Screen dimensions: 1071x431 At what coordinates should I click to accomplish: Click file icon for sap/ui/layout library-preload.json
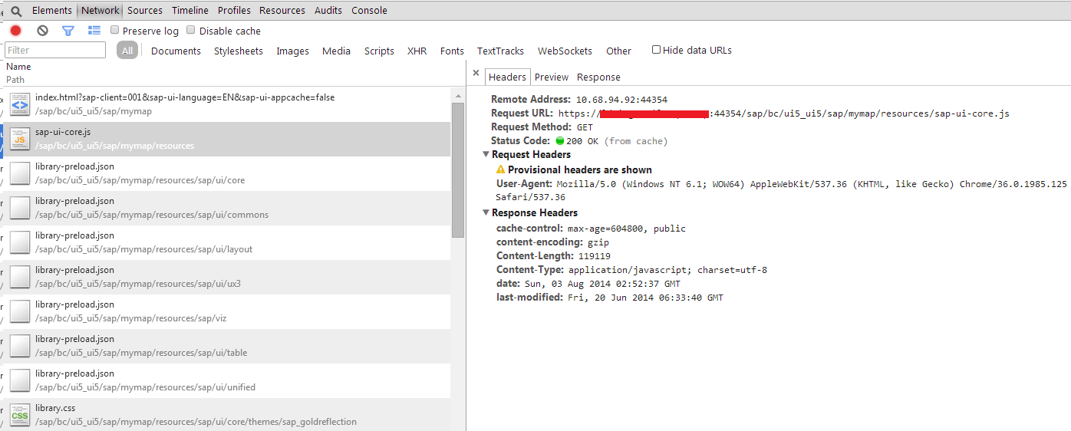click(x=20, y=242)
